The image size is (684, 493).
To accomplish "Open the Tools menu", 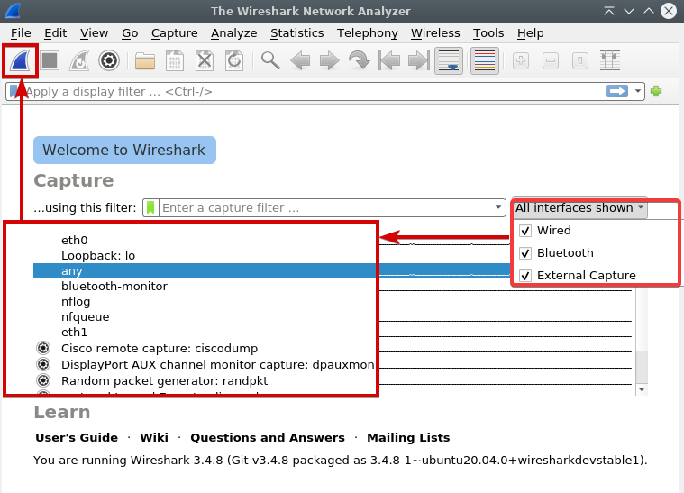I will (488, 33).
